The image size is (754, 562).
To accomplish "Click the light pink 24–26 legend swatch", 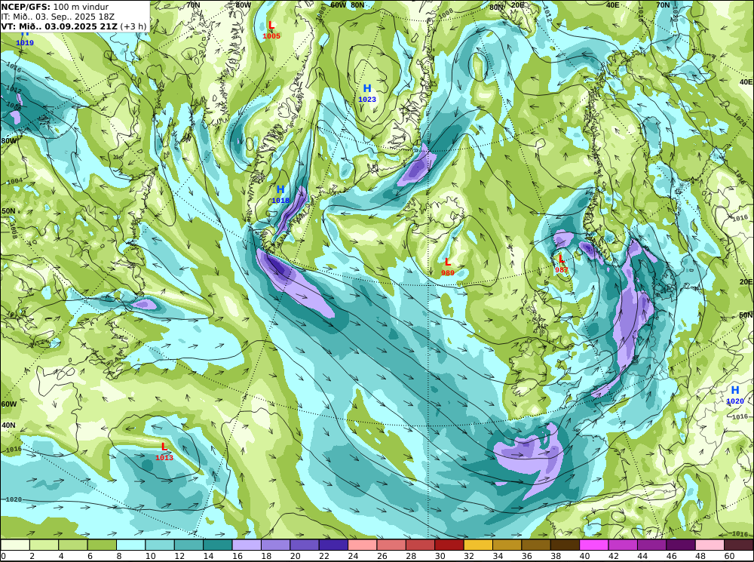I will pyautogui.click(x=363, y=545).
